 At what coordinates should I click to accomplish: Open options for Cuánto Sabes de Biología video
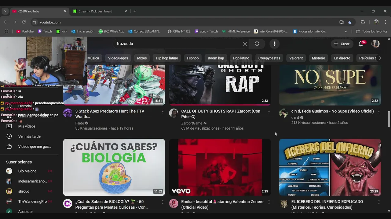pyautogui.click(x=163, y=202)
